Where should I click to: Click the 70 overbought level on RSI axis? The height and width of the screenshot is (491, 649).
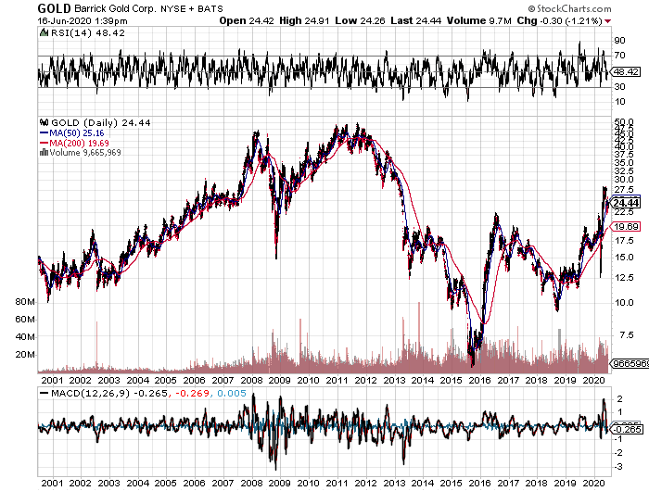(619, 56)
